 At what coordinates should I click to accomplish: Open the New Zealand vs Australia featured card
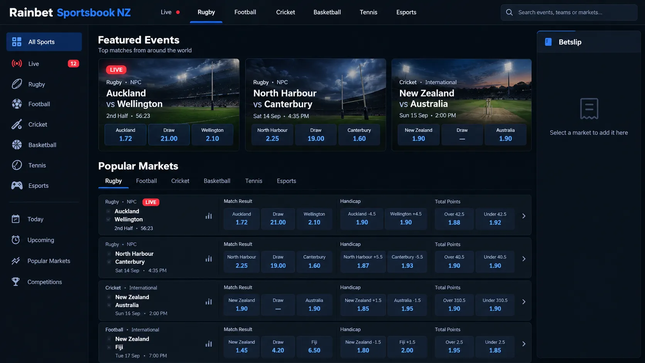462,105
